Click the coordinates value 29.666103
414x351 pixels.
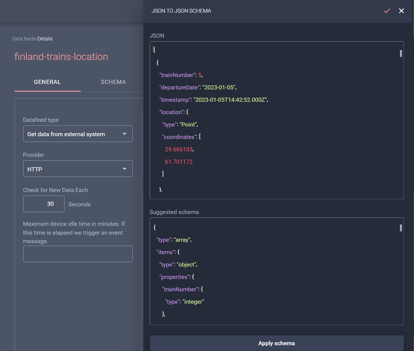(179, 149)
